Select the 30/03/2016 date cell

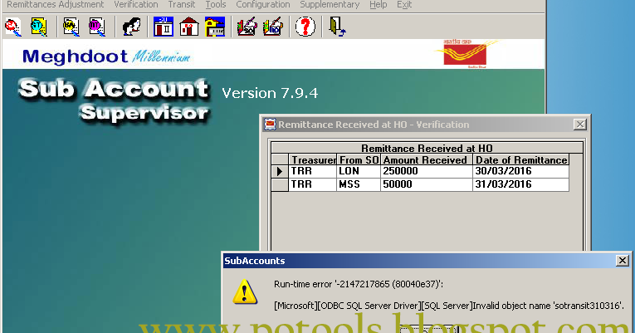(x=520, y=171)
